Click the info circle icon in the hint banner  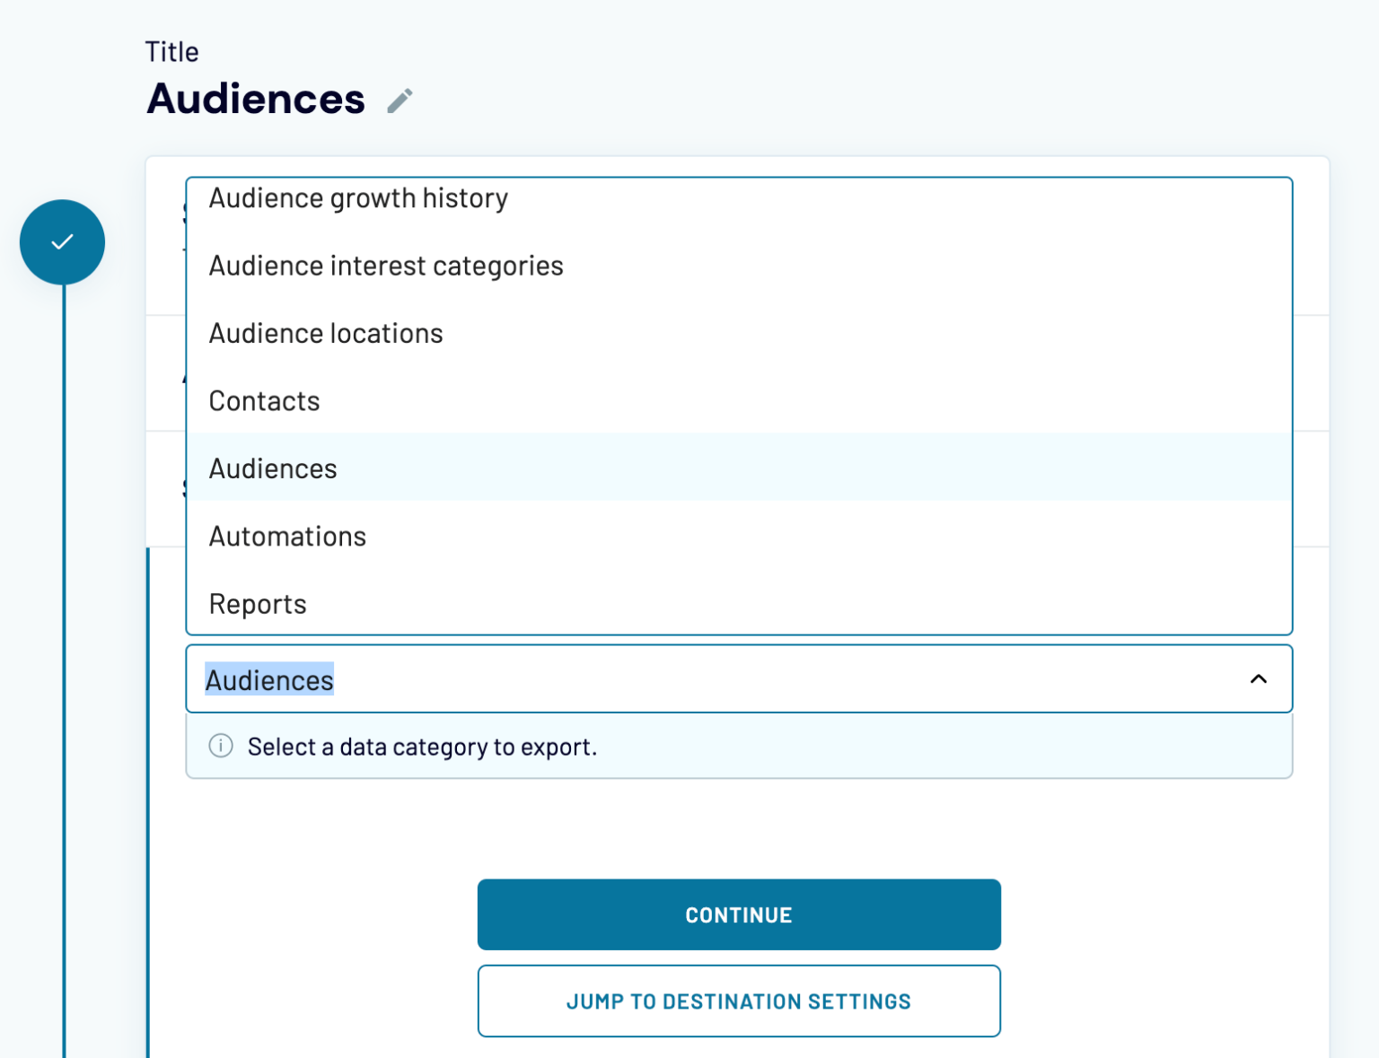point(221,746)
